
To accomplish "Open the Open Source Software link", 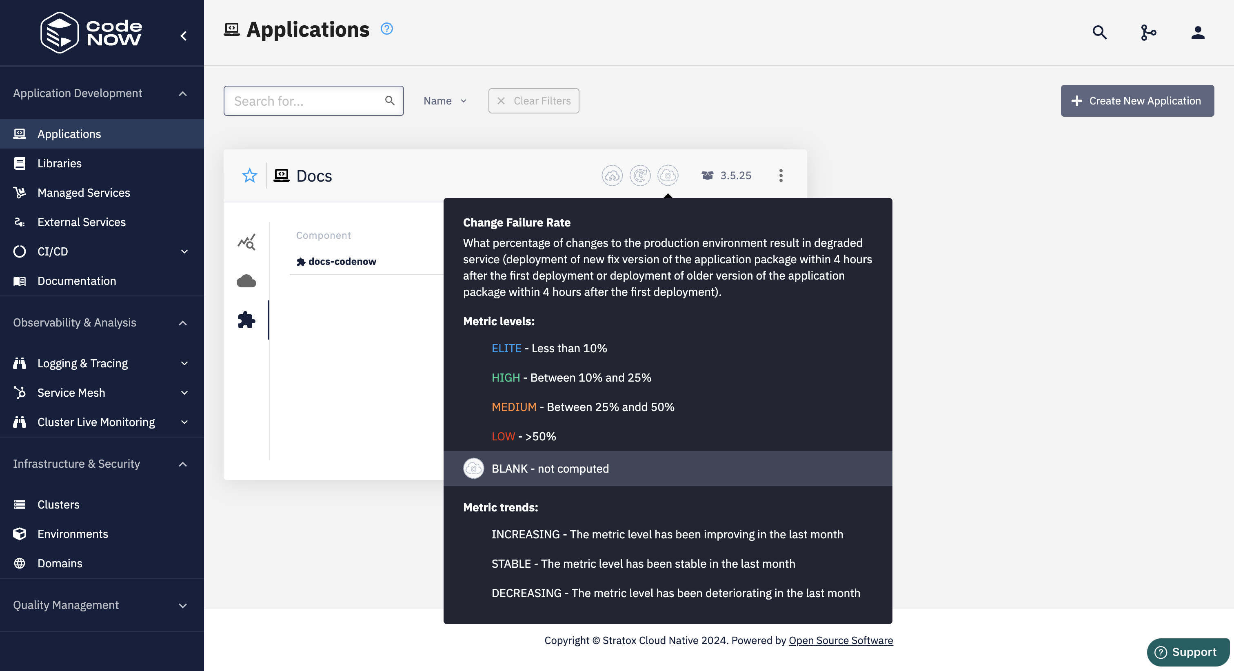I will click(x=840, y=640).
